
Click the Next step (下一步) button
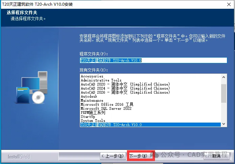click(x=140, y=156)
